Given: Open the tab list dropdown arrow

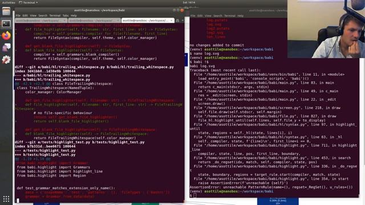Looking at the screenshot, I should [182, 20].
